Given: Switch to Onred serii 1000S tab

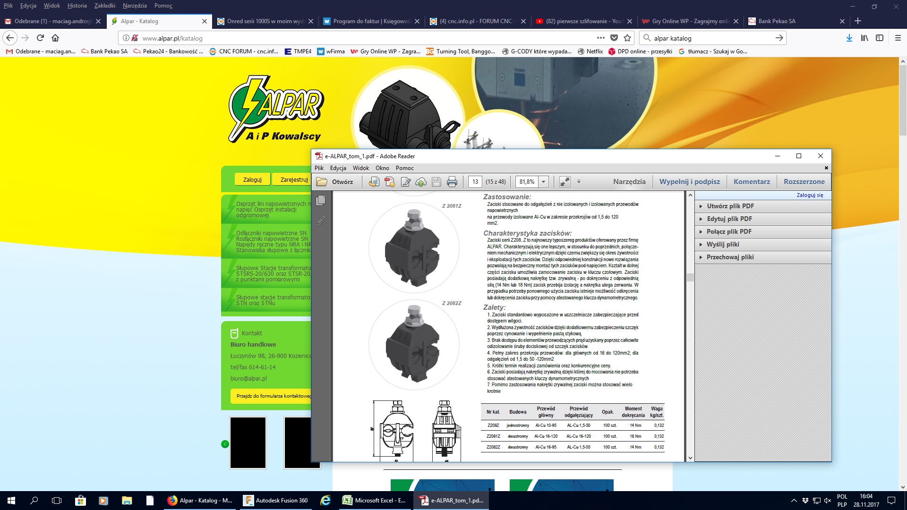Looking at the screenshot, I should [x=265, y=21].
